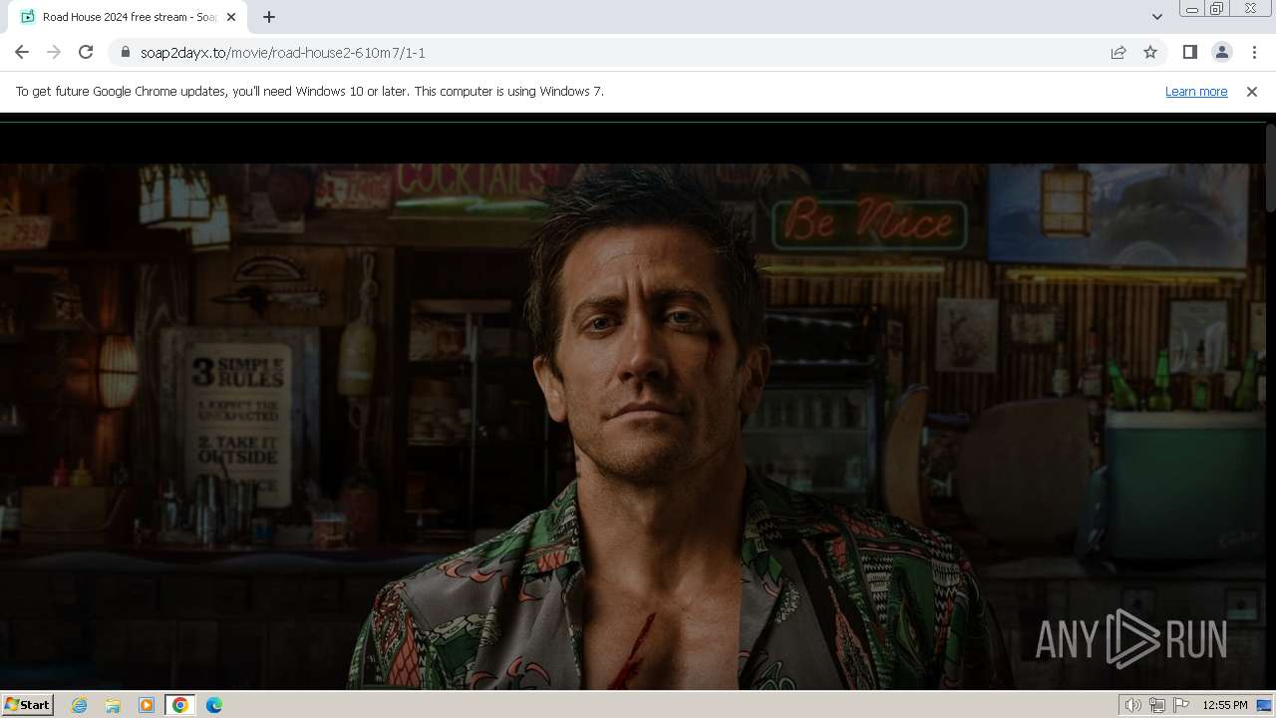This screenshot has height=718, width=1276.
Task: Share this page icon in address bar
Action: [1118, 52]
